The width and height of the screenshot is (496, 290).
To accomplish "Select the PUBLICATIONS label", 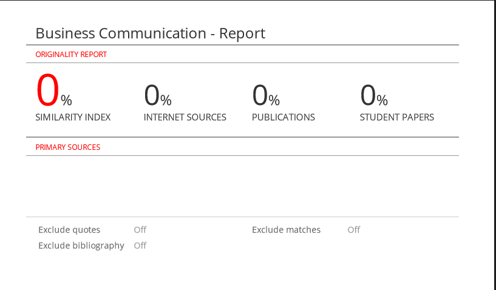I will [284, 117].
